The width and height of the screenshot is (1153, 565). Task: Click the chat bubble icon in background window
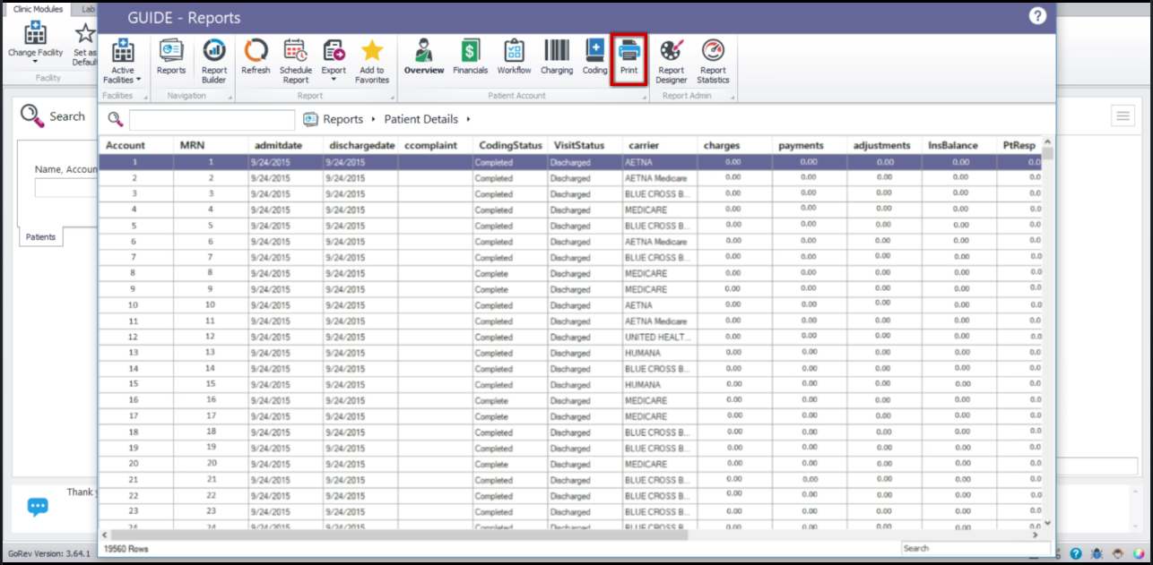click(38, 507)
